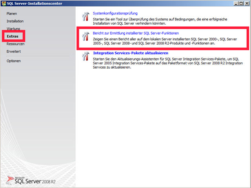Minimize the SQL Server-Installationscenter window
The width and height of the screenshot is (251, 188).
(x=236, y=4)
